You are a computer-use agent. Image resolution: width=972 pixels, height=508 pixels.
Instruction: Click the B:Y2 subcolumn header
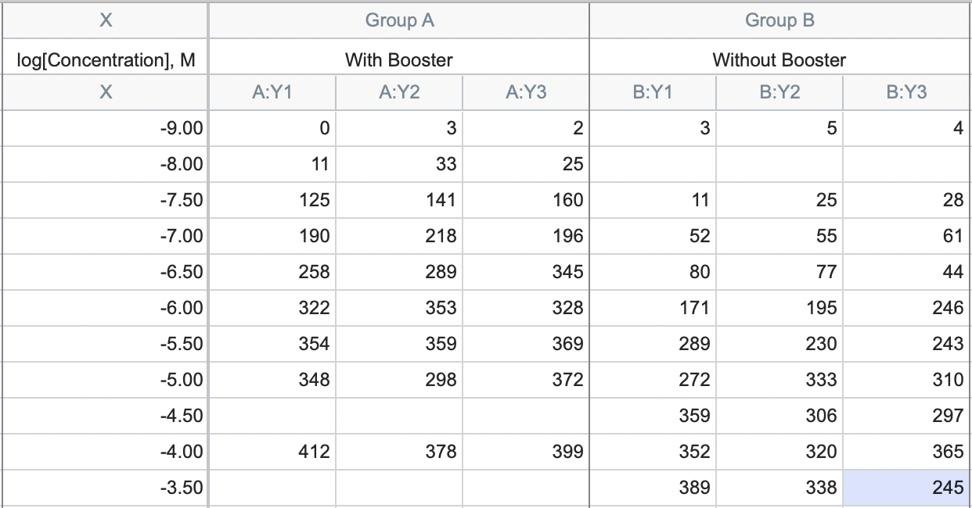[x=779, y=92]
